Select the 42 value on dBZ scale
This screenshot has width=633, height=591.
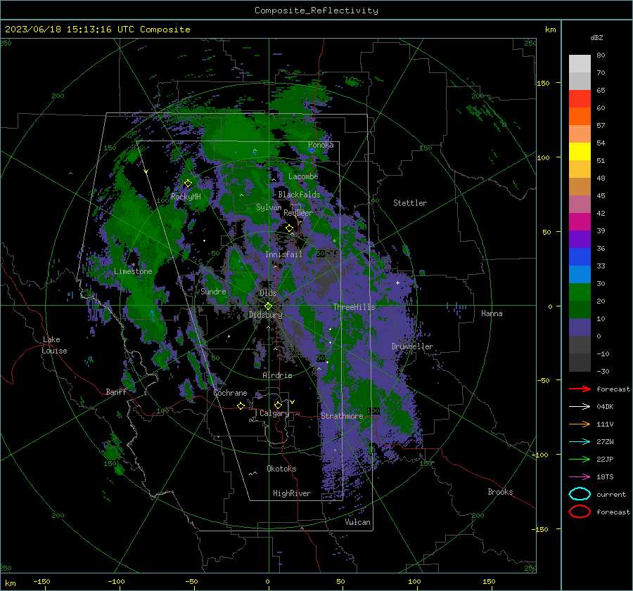coord(601,213)
